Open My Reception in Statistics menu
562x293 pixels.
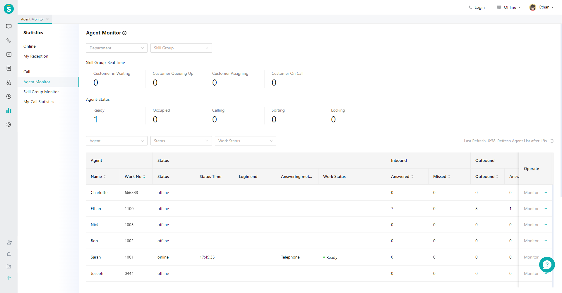36,56
